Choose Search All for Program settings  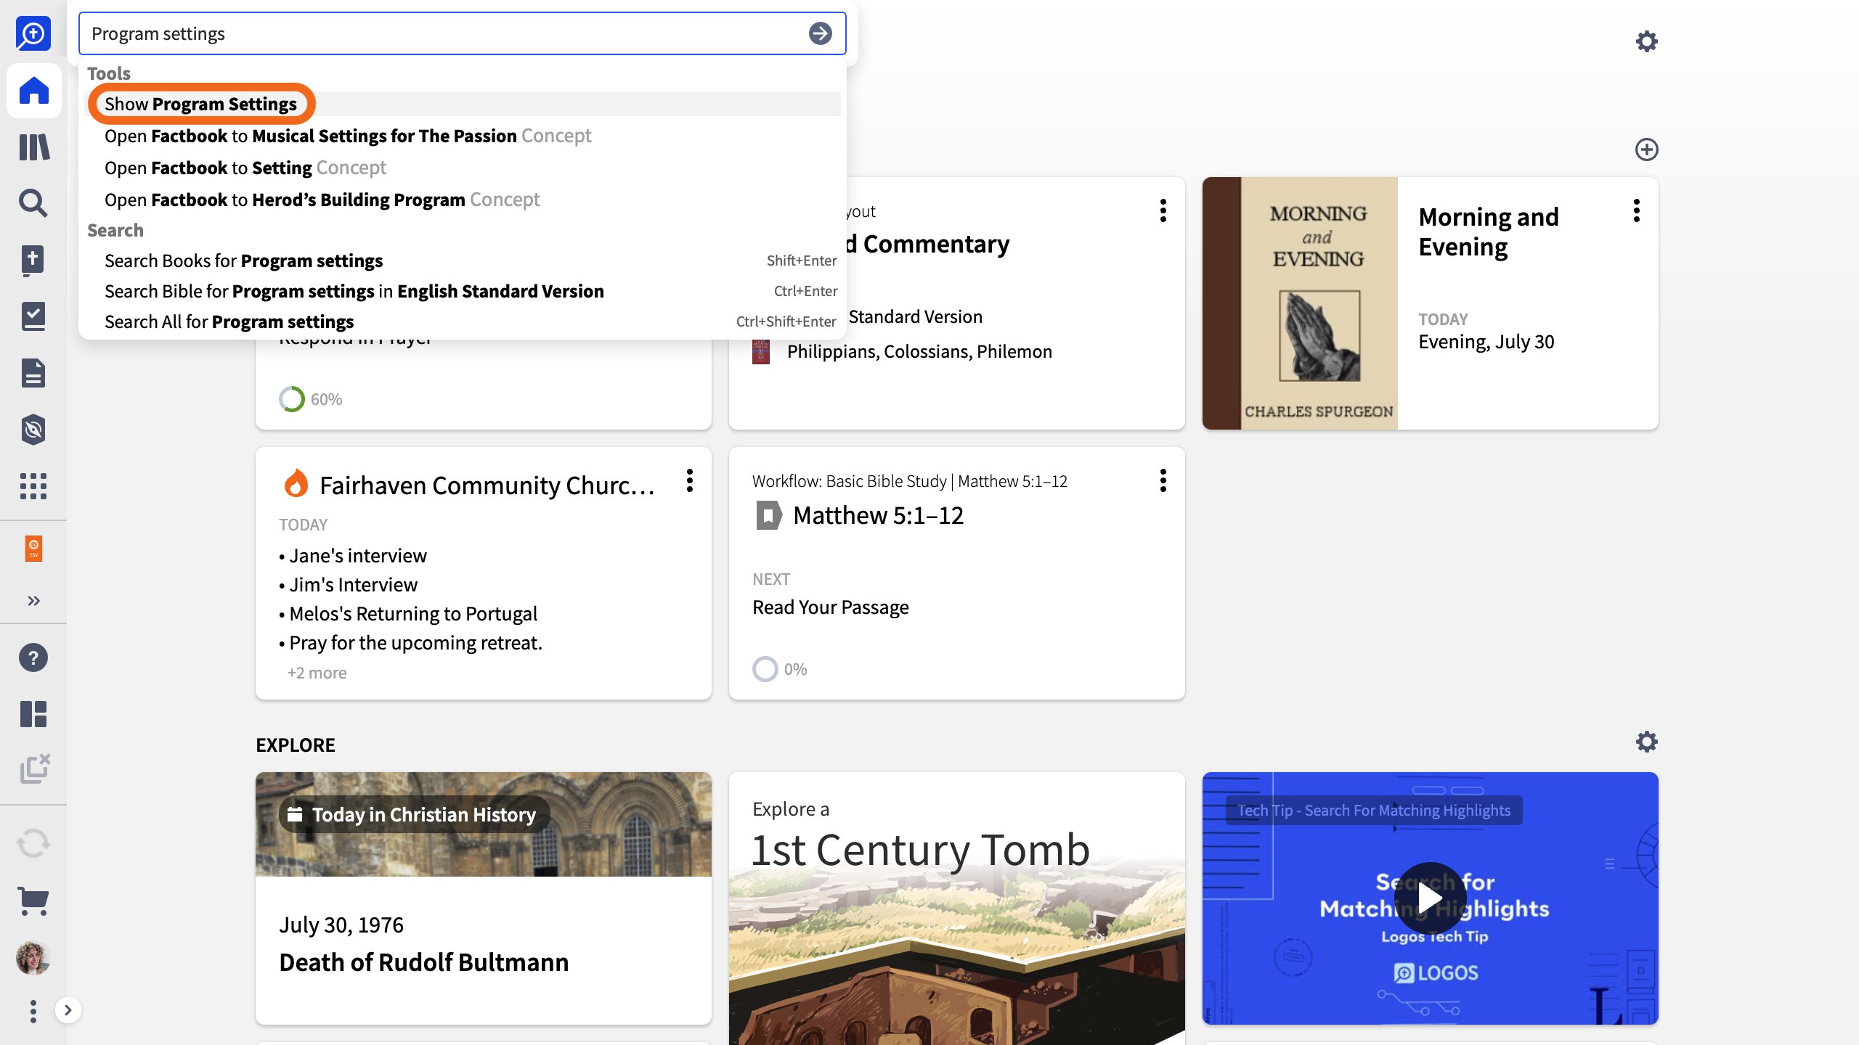click(462, 321)
